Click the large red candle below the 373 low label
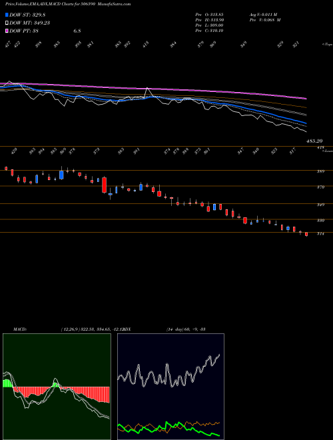Viewport: 333px width, 440px height. point(105,185)
